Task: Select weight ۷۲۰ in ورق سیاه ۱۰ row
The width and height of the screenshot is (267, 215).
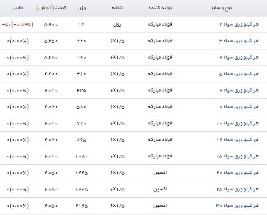Action: 81,124
